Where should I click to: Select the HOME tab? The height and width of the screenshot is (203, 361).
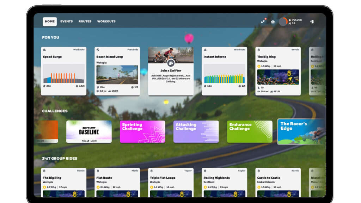(x=50, y=21)
